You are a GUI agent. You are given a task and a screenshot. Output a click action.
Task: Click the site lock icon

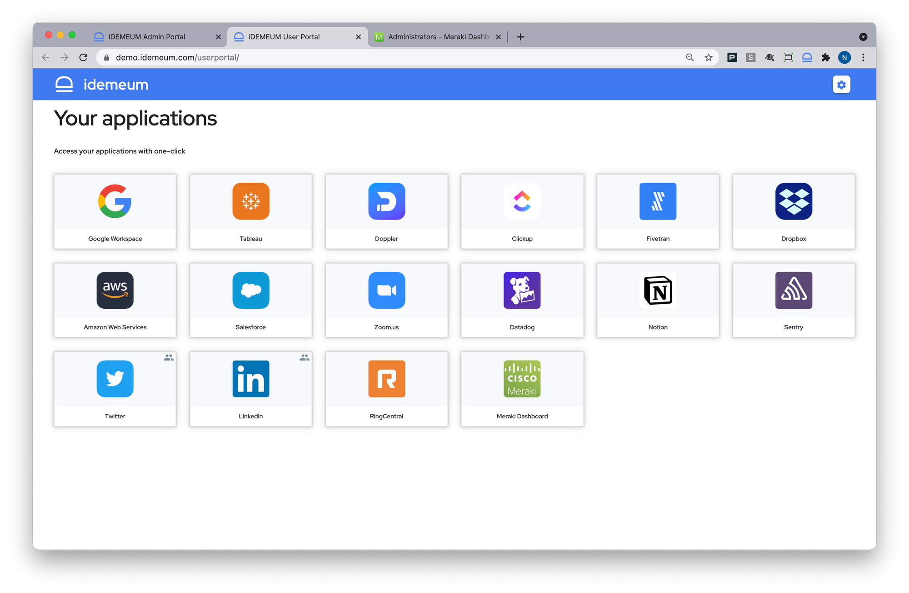106,57
